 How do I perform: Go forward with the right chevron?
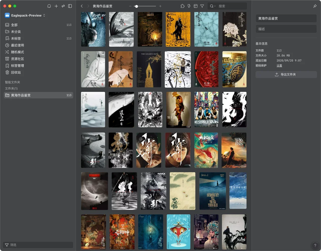[x=88, y=6]
